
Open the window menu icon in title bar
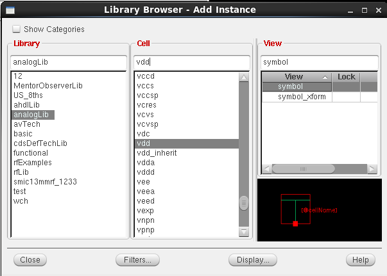pos(10,10)
